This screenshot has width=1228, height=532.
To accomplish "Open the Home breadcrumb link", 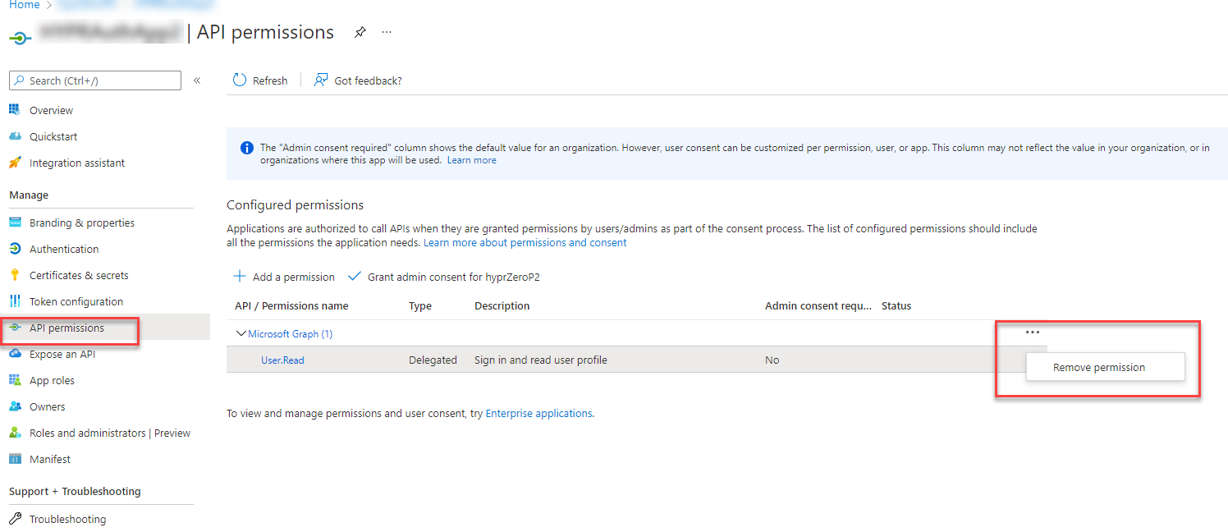I will click(x=25, y=5).
